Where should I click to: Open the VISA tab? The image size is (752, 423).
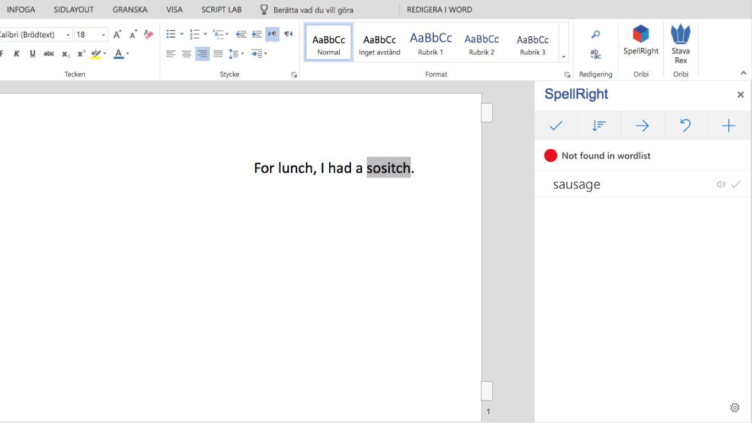(175, 9)
